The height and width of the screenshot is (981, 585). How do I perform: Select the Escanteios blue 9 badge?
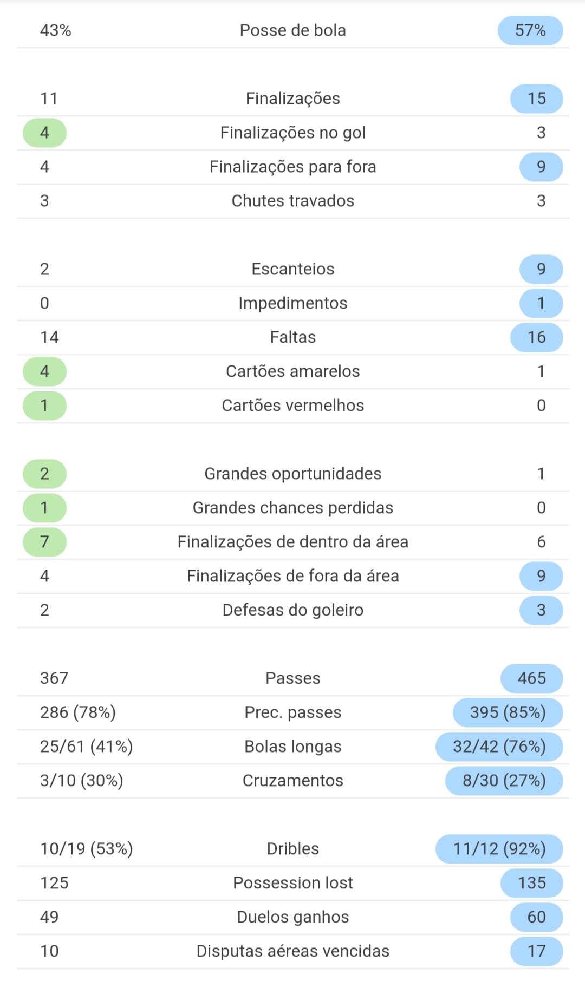pyautogui.click(x=541, y=269)
